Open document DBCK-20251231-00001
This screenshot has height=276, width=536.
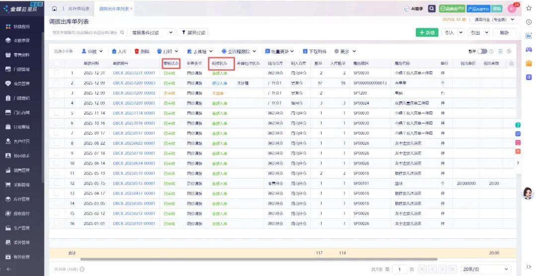click(x=134, y=73)
